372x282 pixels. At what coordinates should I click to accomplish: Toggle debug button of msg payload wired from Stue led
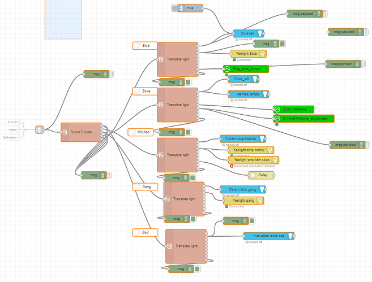[x=324, y=14]
